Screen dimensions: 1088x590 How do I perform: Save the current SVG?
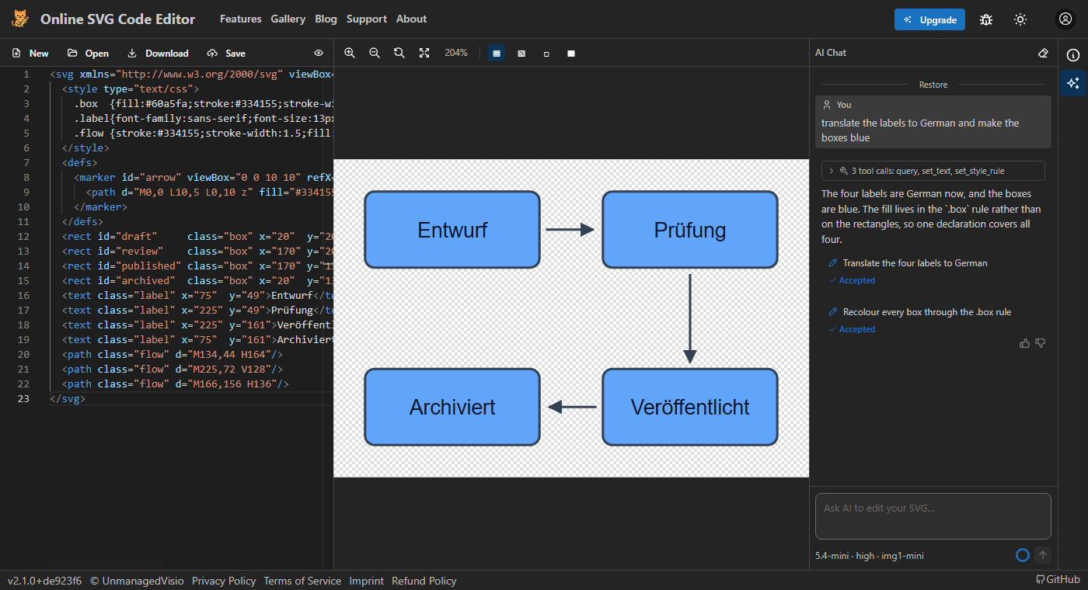pos(226,54)
